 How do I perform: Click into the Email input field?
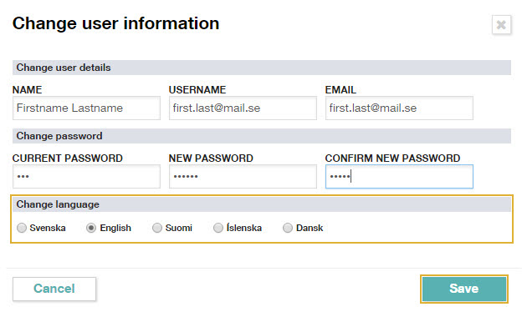pyautogui.click(x=399, y=108)
